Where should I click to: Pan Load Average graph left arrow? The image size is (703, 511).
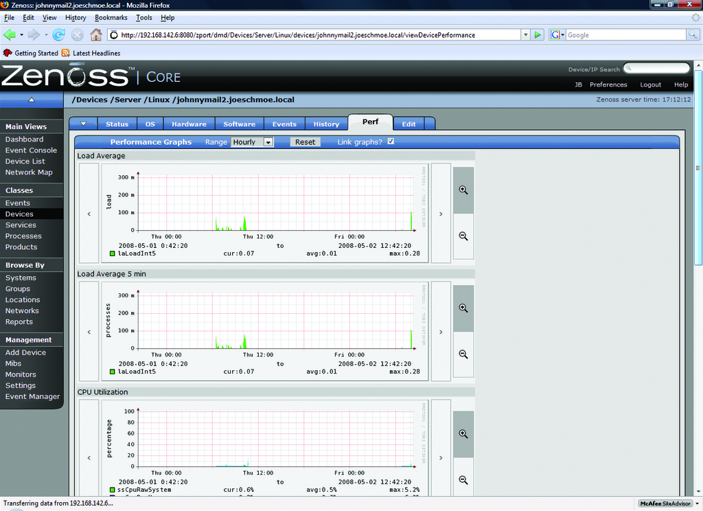[x=89, y=214]
